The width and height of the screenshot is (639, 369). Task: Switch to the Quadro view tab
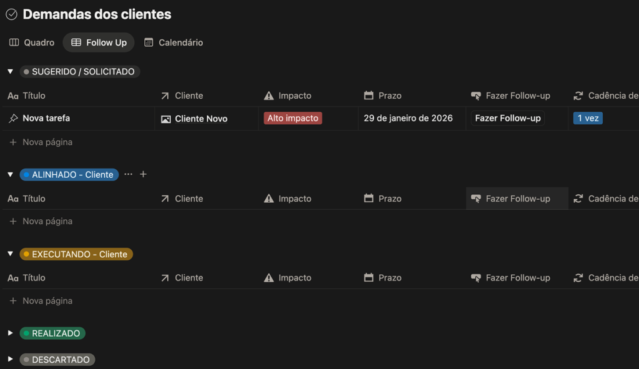pyautogui.click(x=32, y=42)
